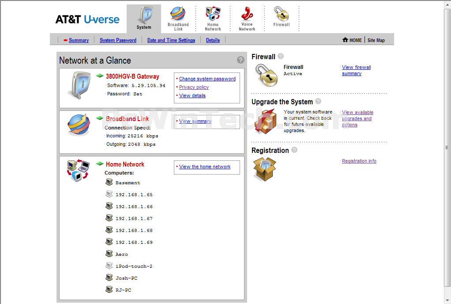Click the Password: Set text

(125, 94)
